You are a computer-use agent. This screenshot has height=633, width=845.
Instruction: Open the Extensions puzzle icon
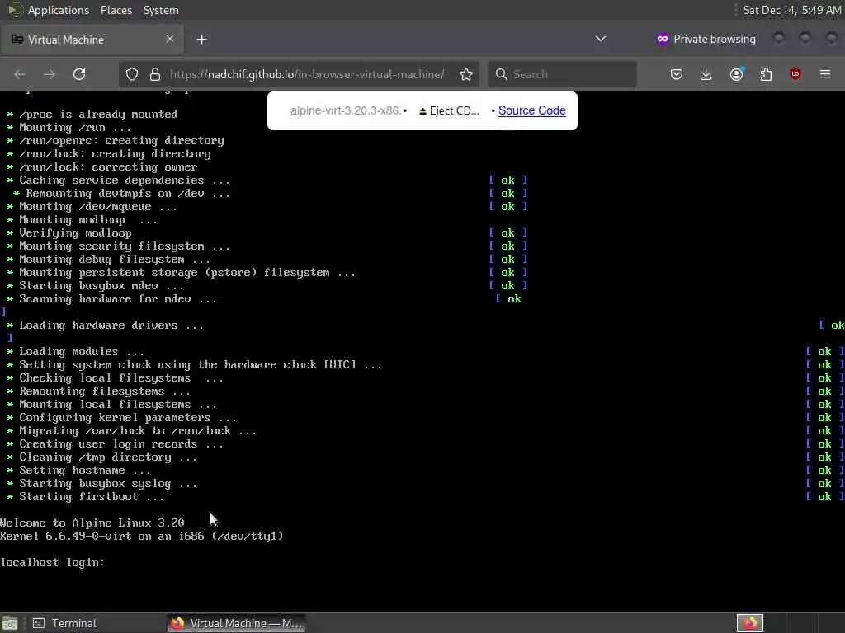click(x=766, y=74)
